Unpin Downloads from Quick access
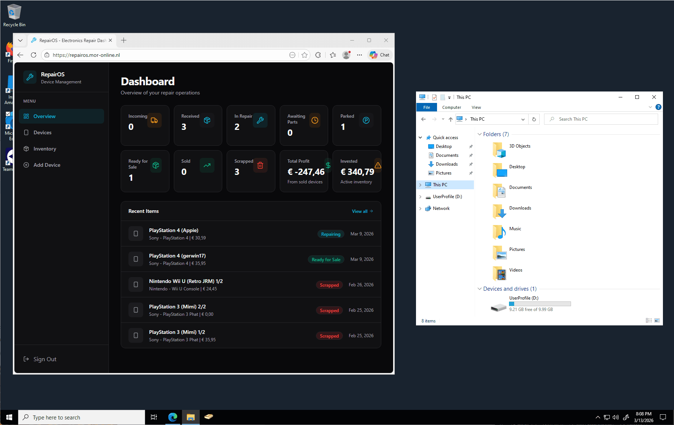This screenshot has width=674, height=425. [x=471, y=164]
